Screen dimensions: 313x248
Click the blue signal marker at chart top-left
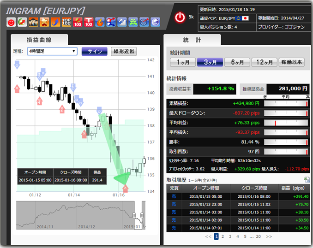click(17, 65)
